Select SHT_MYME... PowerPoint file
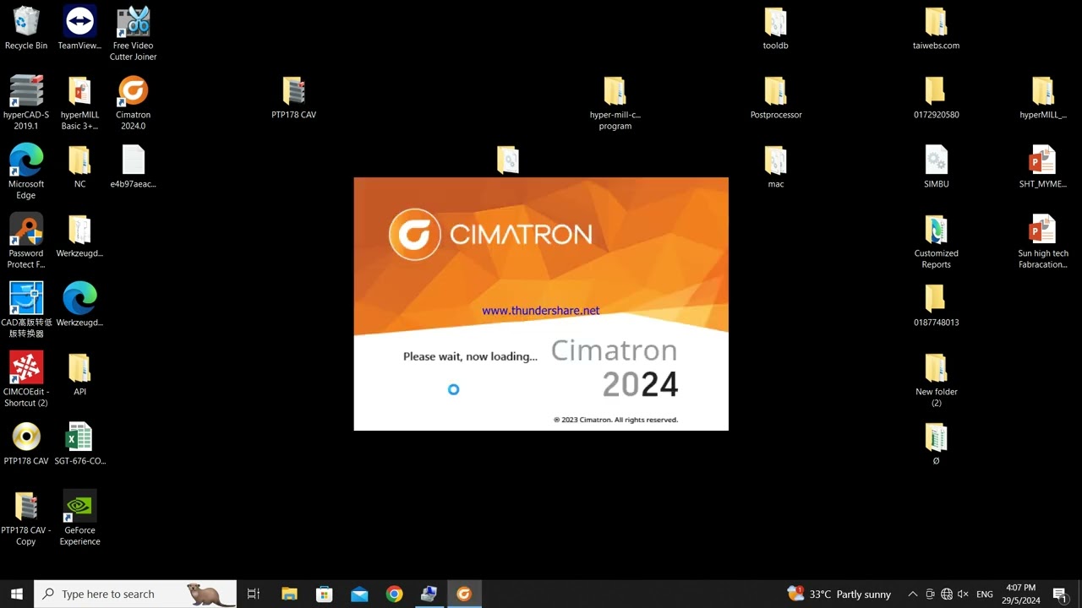This screenshot has height=608, width=1082. point(1043,166)
